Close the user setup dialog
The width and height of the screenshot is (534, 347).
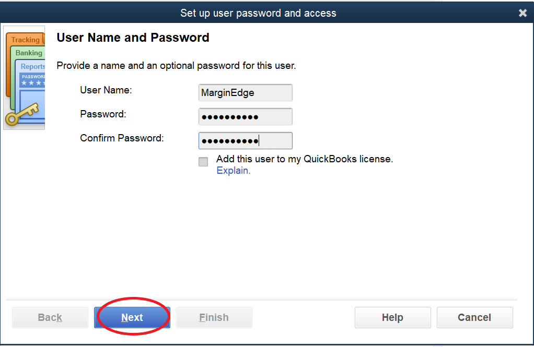pyautogui.click(x=523, y=13)
